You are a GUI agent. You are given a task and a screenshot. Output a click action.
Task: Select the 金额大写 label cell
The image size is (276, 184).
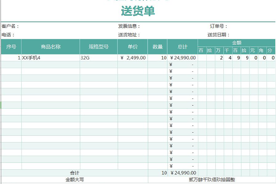pyautogui.click(x=75, y=180)
